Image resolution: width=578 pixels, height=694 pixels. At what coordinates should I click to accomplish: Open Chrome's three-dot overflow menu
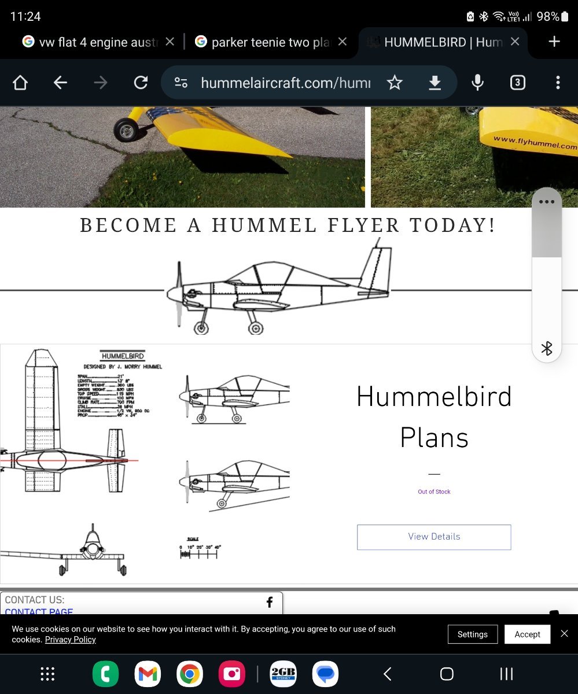(x=558, y=83)
